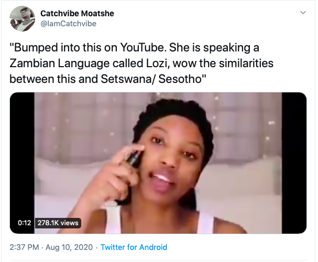Click the 0:12 video duration label

tap(24, 223)
